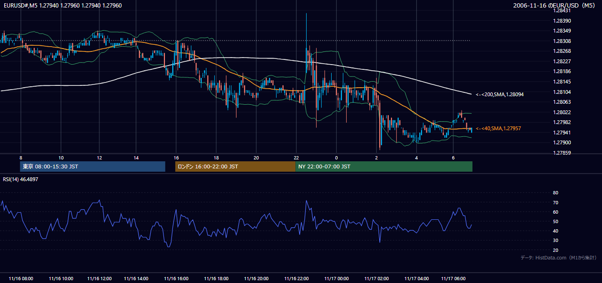The height and width of the screenshot is (283, 602).
Task: Click the 11/17 02:00 time label
Action: tap(376, 279)
